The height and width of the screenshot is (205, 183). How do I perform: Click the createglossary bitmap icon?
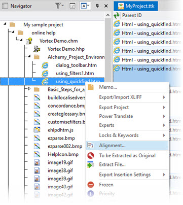pos(37,114)
